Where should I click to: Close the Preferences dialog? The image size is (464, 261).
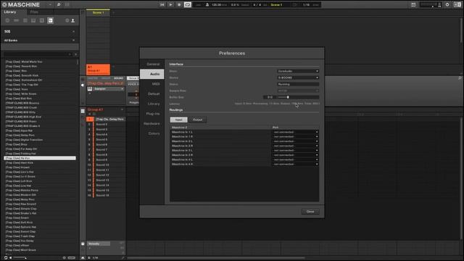point(310,212)
